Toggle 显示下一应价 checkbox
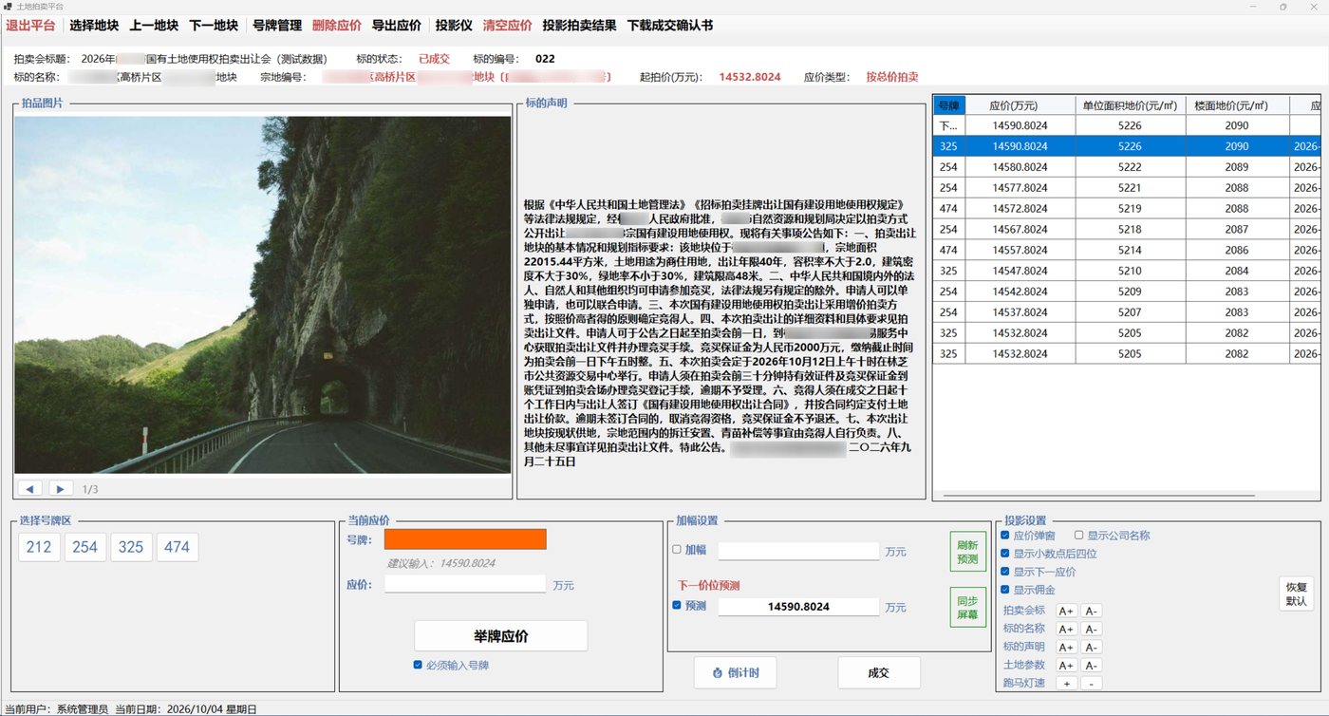The image size is (1329, 716). click(x=1005, y=572)
